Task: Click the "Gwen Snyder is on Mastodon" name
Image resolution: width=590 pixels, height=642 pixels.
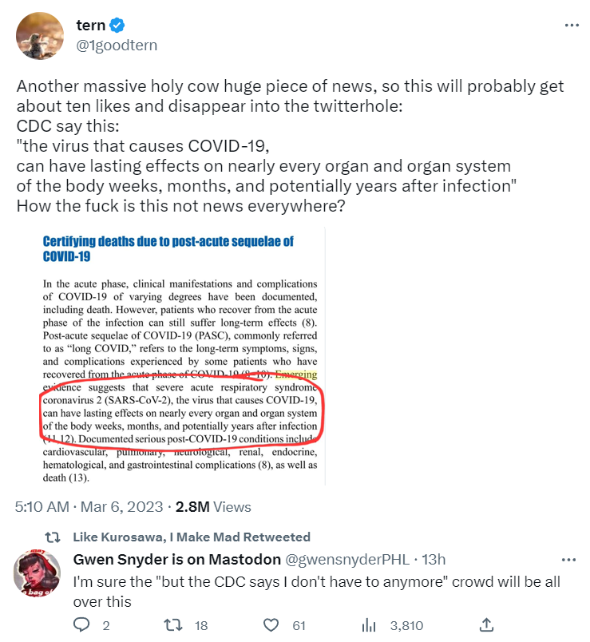Action: [x=176, y=559]
